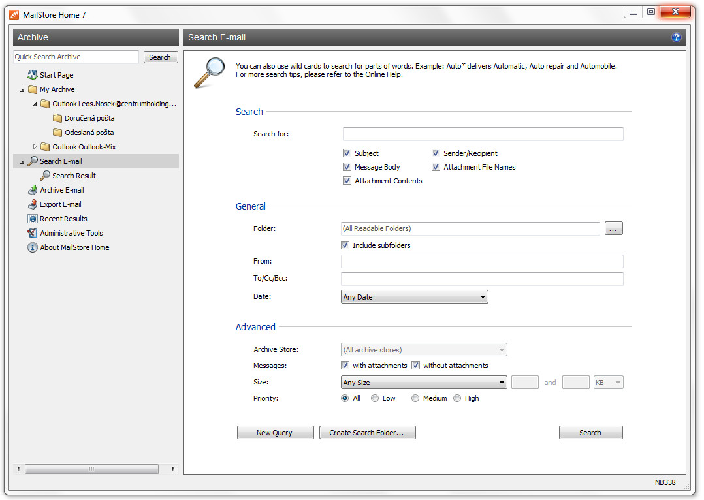Image resolution: width=704 pixels, height=500 pixels.
Task: Click the sidebar scrollbar right arrow
Action: pyautogui.click(x=173, y=469)
